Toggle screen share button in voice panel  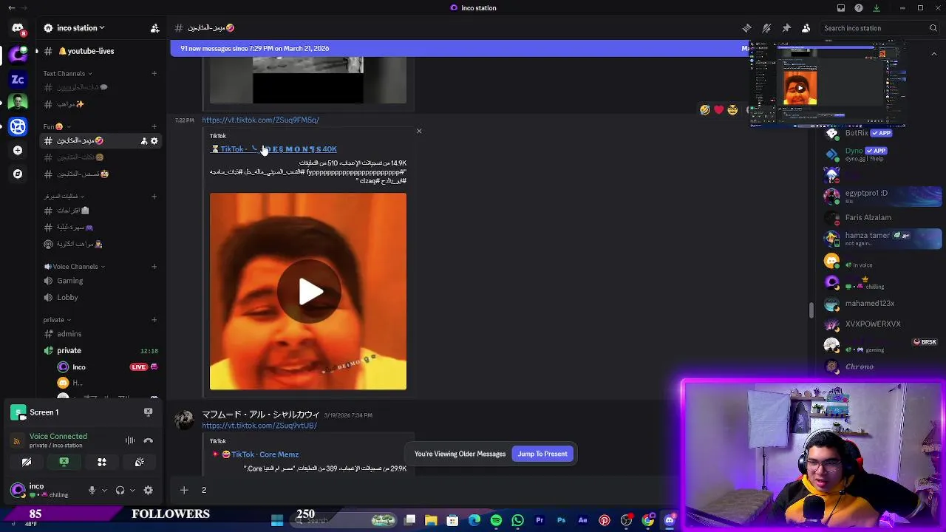64,462
